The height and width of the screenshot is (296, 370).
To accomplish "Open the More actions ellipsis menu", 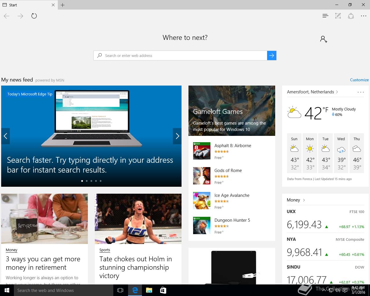I will [364, 16].
